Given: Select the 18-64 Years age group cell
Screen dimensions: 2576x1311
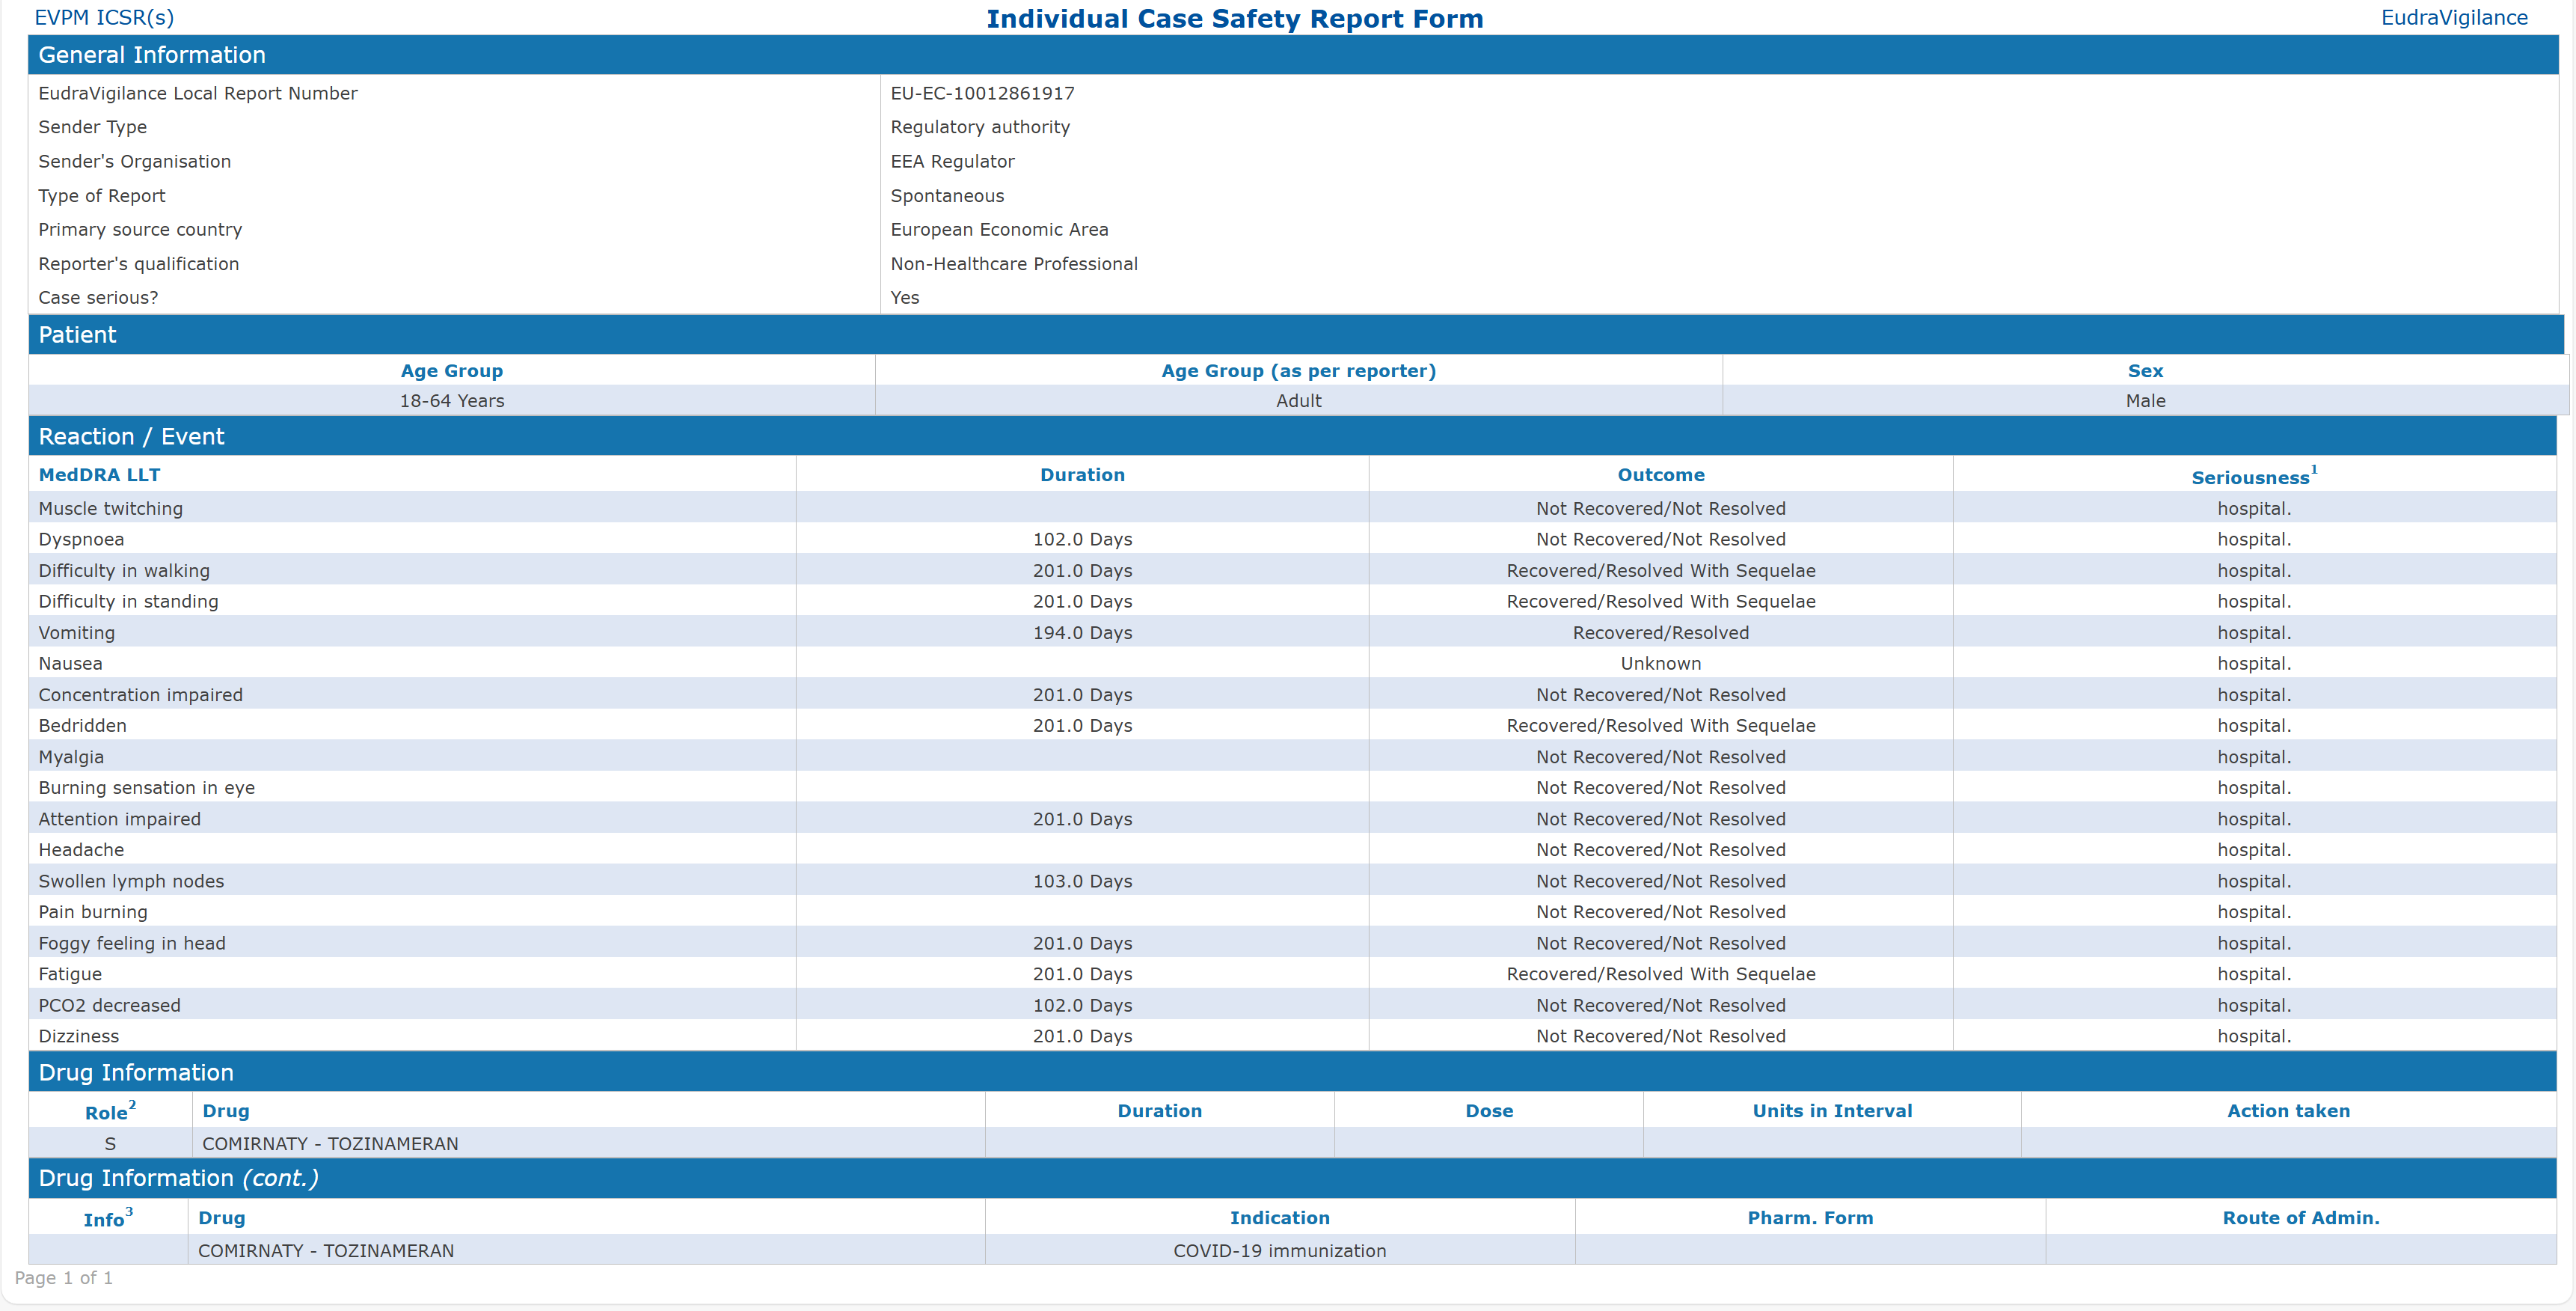Looking at the screenshot, I should [x=452, y=400].
